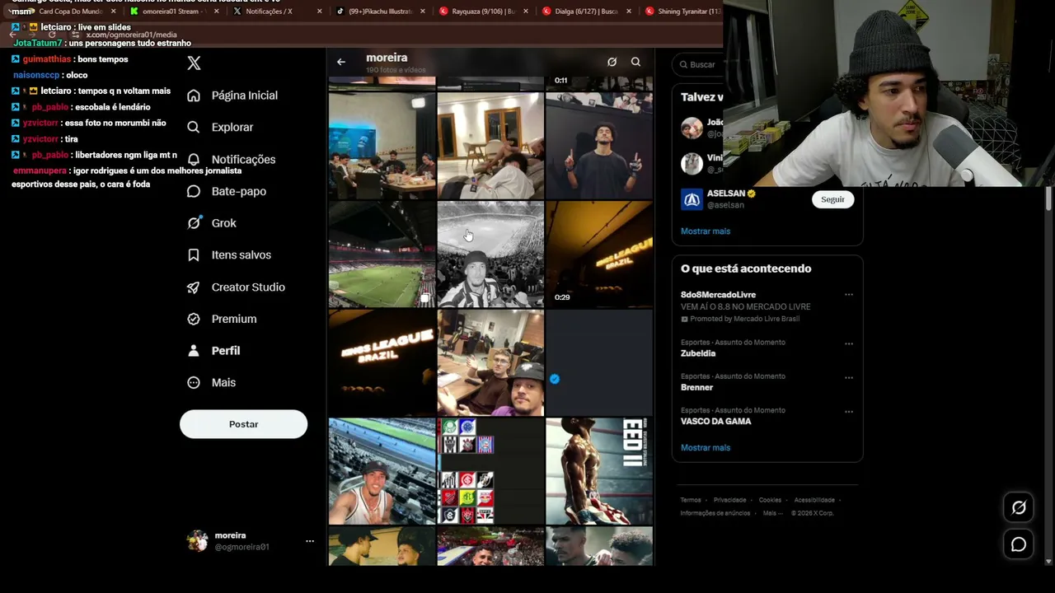
Task: Open the Explorar search icon
Action: pyautogui.click(x=194, y=128)
